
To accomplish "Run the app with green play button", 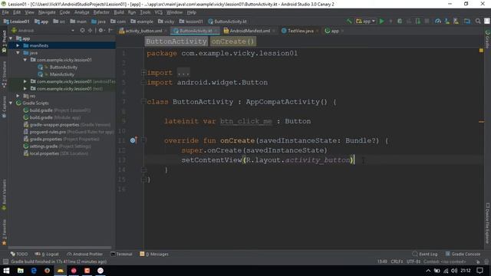I will pyautogui.click(x=382, y=21).
